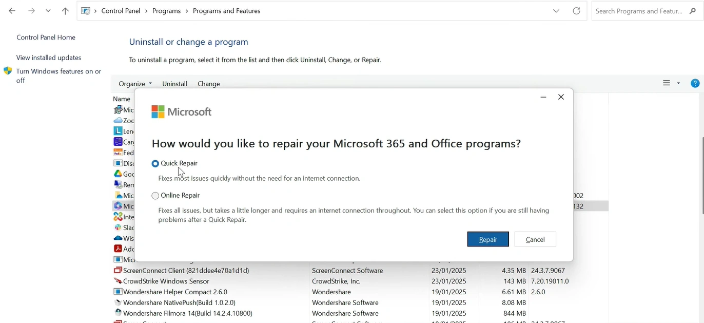Cancel the Office repair dialog
This screenshot has width=704, height=323.
tap(535, 239)
